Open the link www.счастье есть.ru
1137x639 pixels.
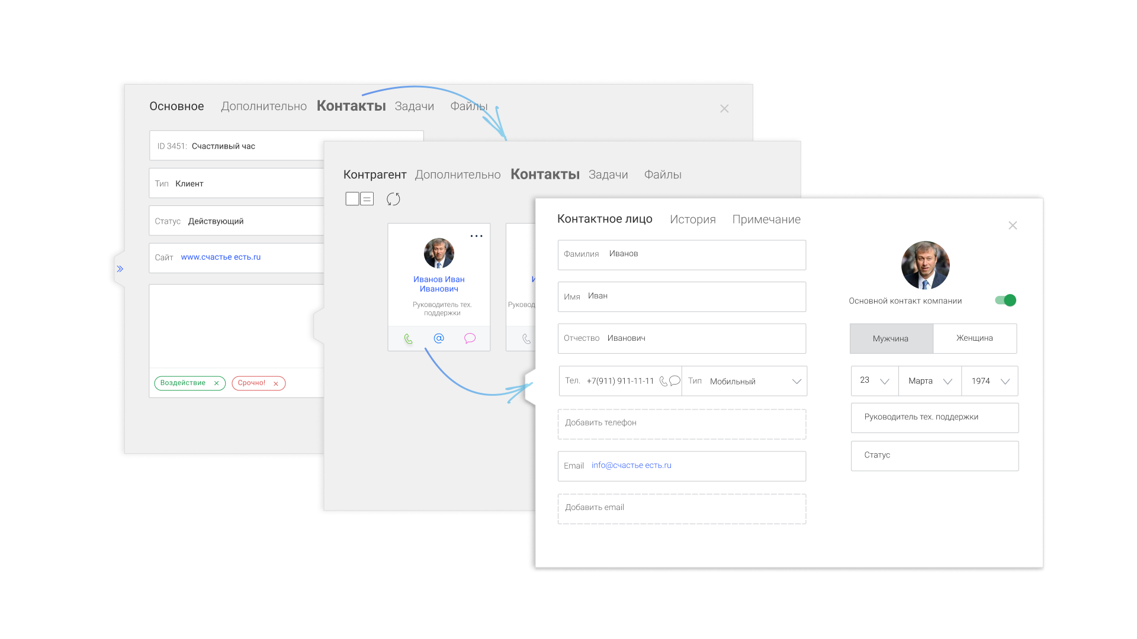pyautogui.click(x=220, y=257)
